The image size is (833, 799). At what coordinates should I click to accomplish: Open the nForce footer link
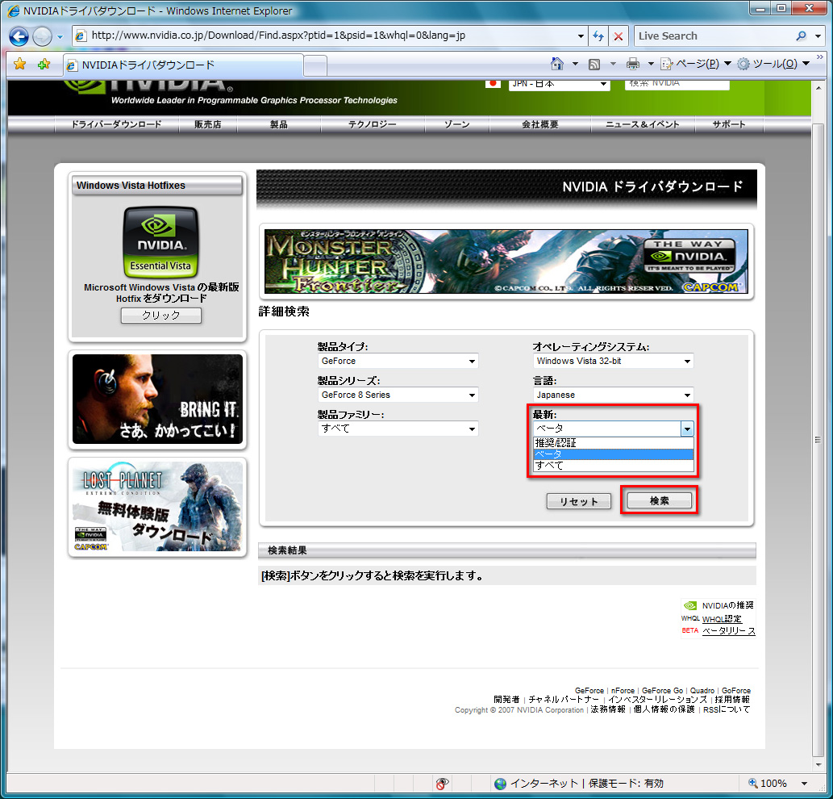pyautogui.click(x=623, y=691)
